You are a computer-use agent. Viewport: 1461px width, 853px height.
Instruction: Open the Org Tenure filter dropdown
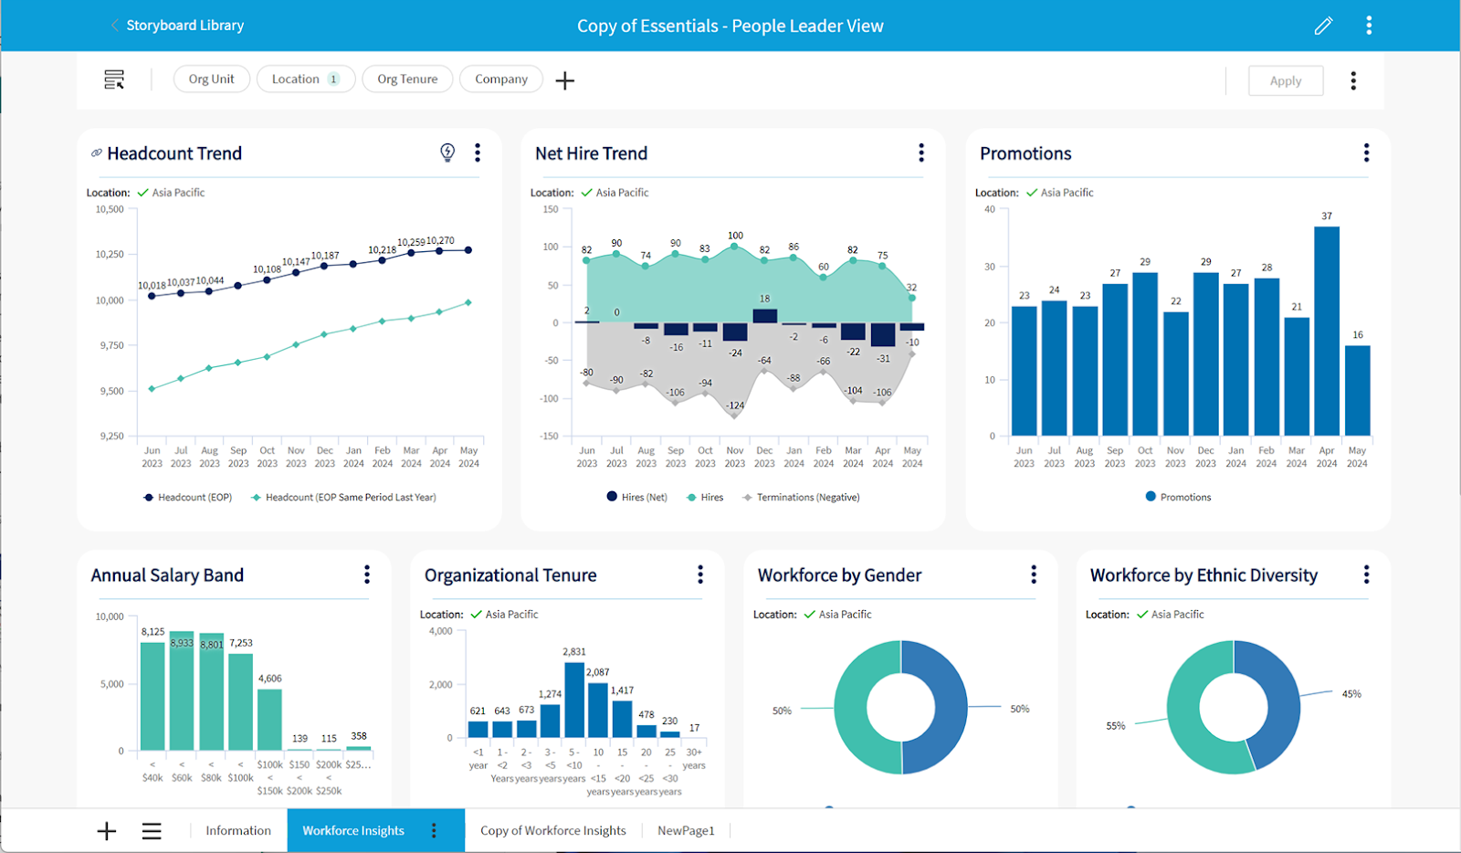pos(407,79)
